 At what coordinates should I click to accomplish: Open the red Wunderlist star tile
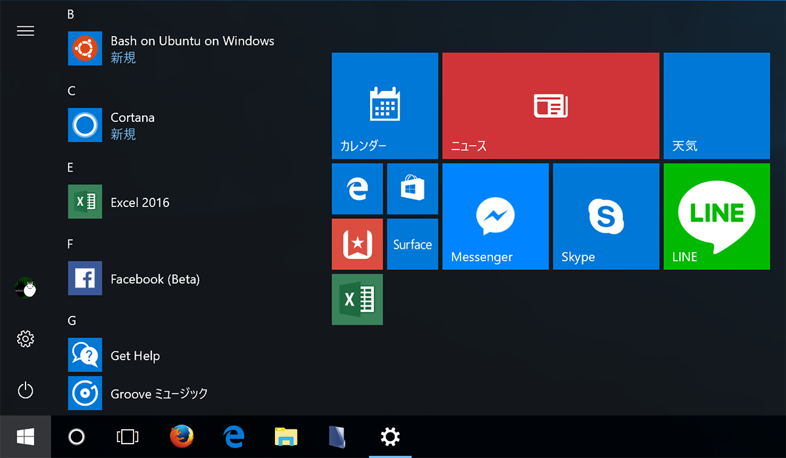click(358, 244)
